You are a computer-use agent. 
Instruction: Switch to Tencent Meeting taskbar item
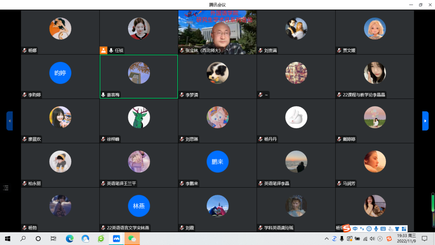(x=116, y=239)
